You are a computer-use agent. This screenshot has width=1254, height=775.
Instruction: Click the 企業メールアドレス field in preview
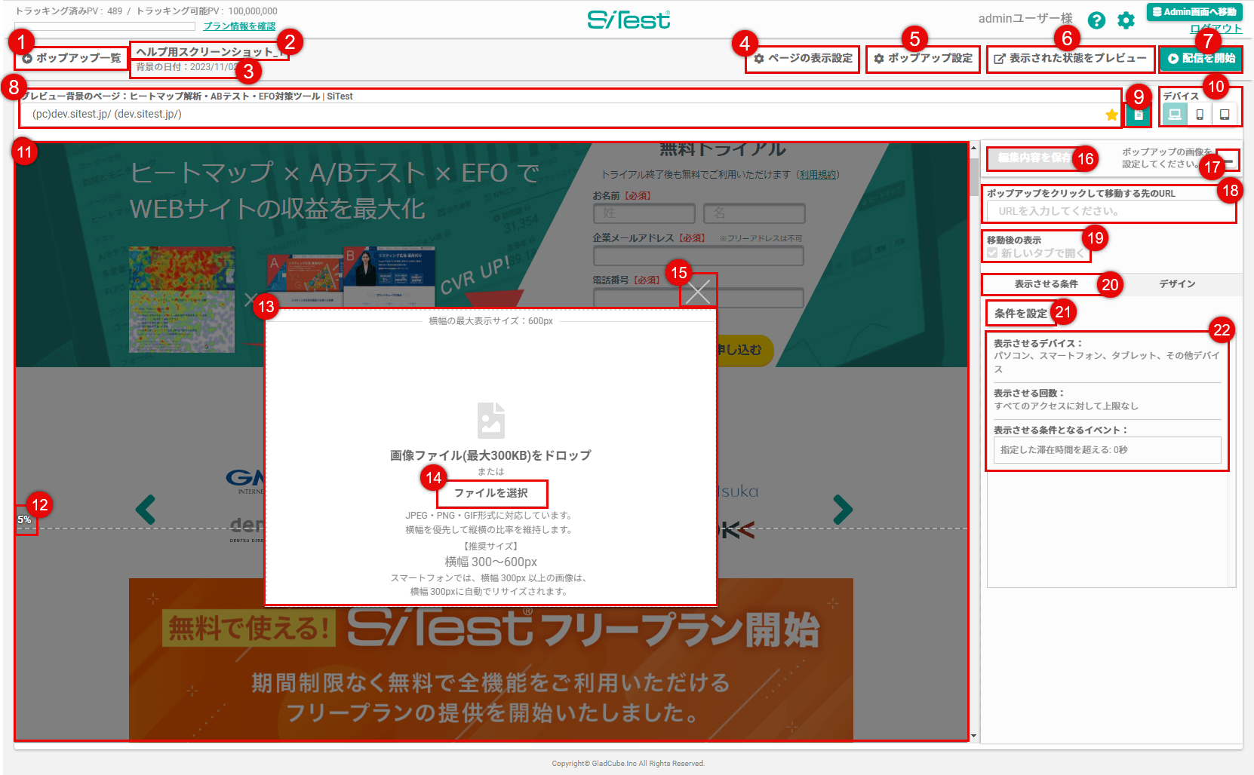point(699,256)
